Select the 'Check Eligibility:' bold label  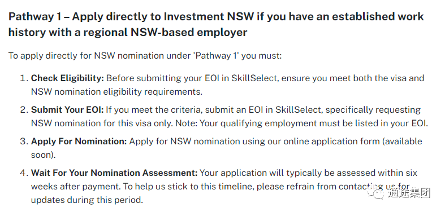(67, 78)
